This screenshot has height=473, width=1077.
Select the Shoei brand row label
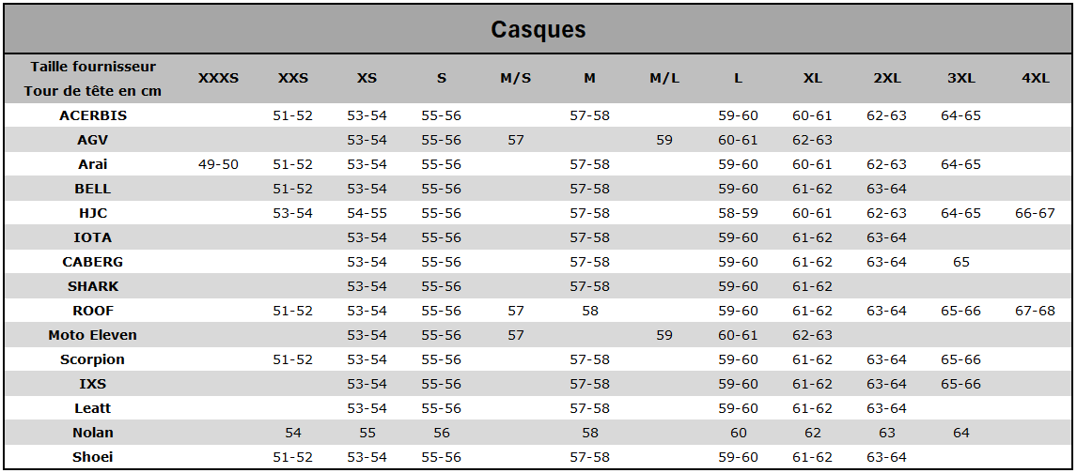pyautogui.click(x=93, y=457)
